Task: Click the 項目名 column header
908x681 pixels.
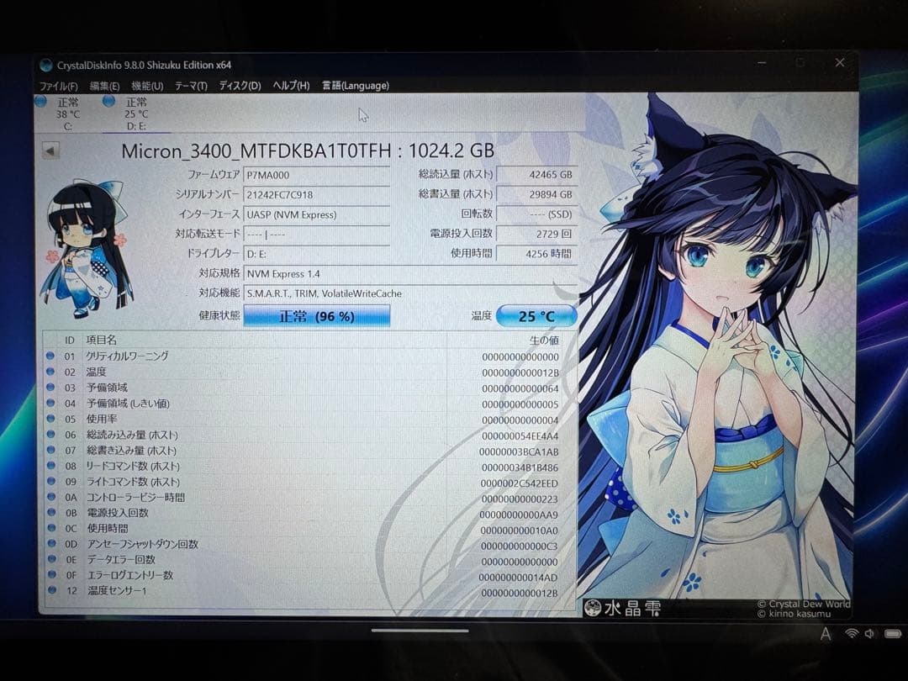Action: pyautogui.click(x=102, y=340)
